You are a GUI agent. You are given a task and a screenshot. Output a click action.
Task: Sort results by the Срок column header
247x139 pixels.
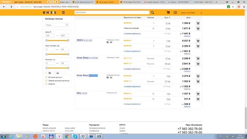[167, 18]
